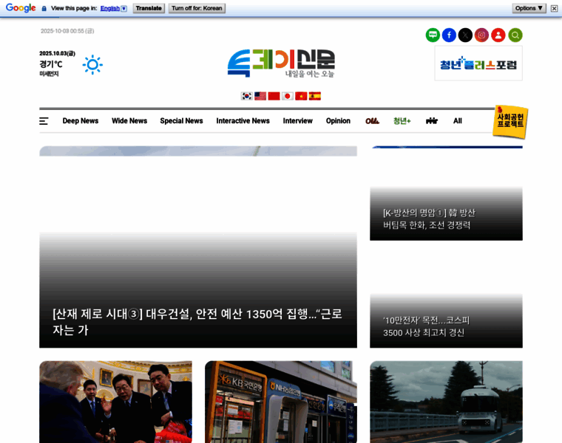Open the Opinion menu item
This screenshot has width=562, height=443.
[x=338, y=121]
